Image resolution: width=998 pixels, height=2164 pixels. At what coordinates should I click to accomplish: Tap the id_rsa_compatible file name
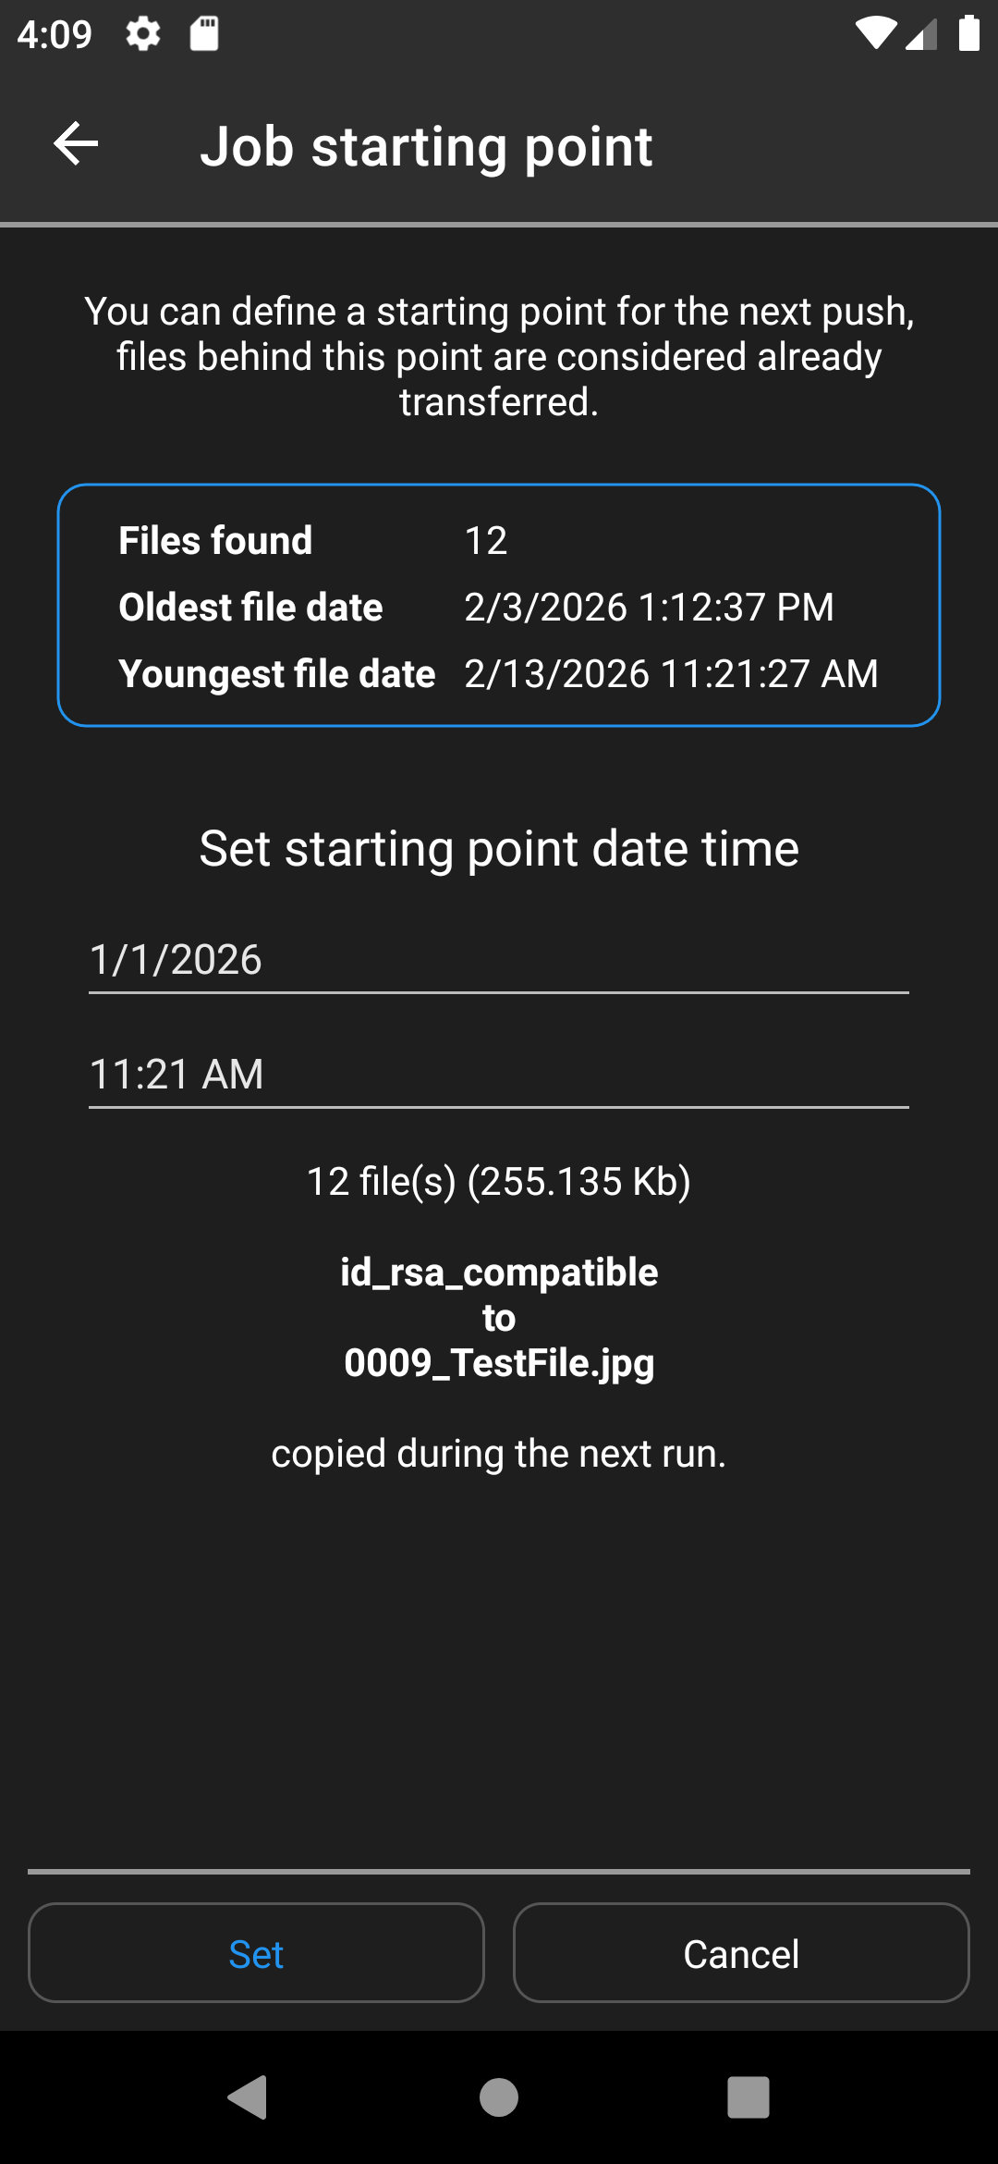coord(499,1273)
